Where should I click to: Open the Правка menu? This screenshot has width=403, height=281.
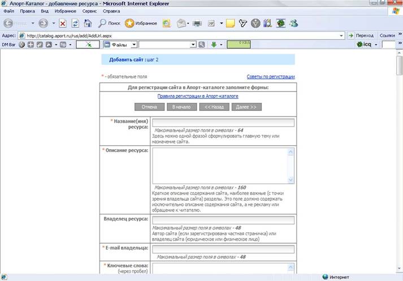[27, 11]
